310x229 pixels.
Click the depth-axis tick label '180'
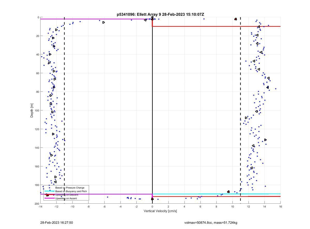tap(37, 185)
